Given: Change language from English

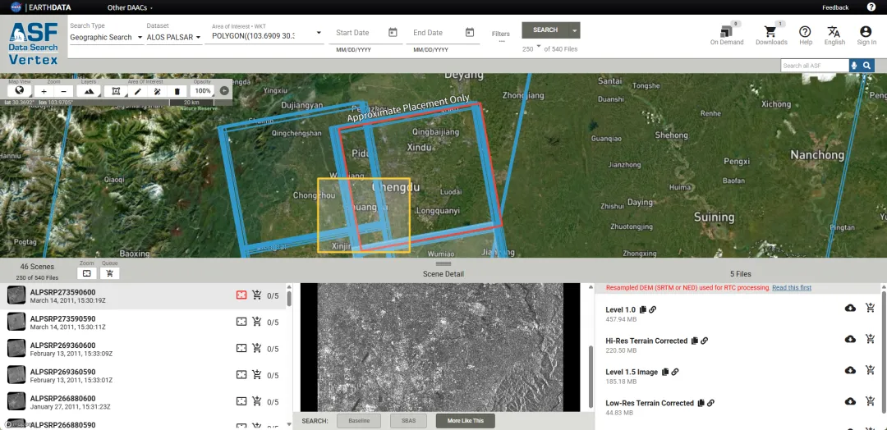Looking at the screenshot, I should pos(834,35).
